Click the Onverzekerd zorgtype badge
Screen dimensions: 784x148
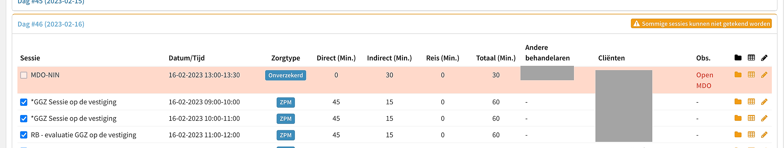click(285, 75)
